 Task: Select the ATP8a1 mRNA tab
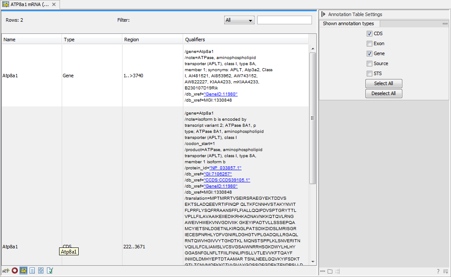point(30,4)
